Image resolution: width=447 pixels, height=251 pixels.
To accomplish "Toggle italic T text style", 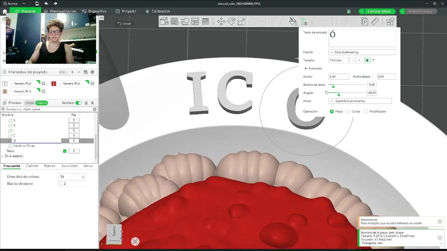I will tap(373, 60).
